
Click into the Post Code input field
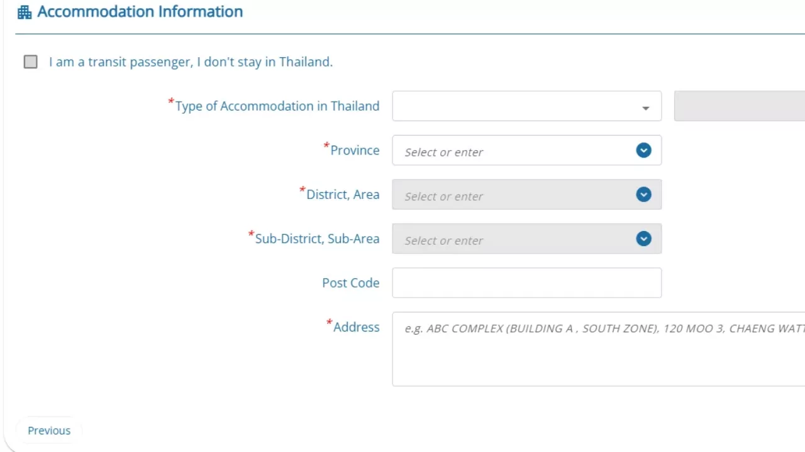pos(526,283)
